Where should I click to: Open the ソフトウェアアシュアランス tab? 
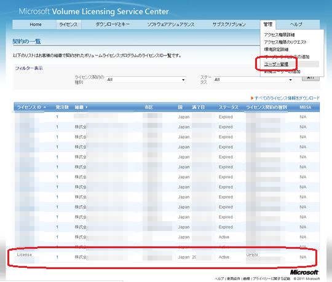(x=171, y=25)
